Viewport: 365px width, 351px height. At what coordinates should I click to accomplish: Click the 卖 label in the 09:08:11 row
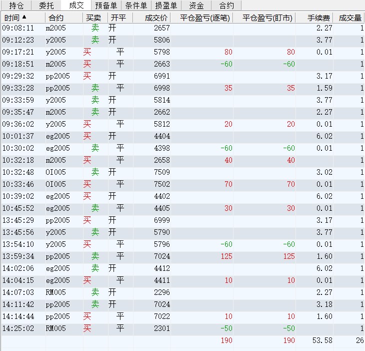95,28
